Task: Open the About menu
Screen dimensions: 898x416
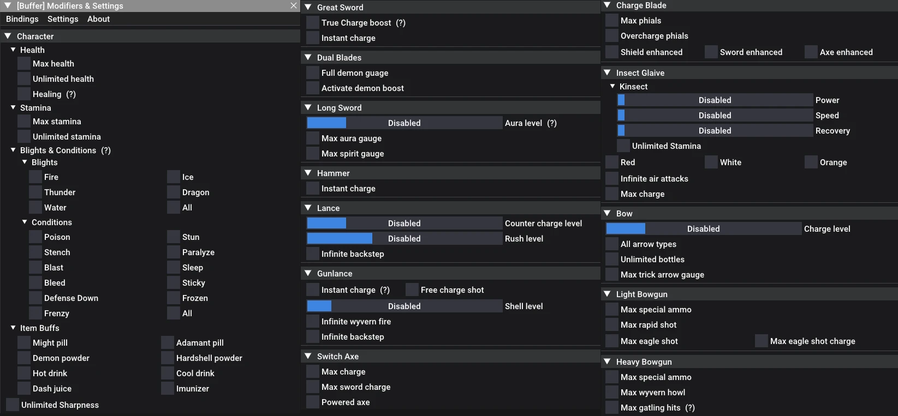Action: tap(98, 19)
